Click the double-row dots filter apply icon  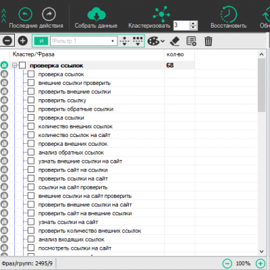point(138,41)
